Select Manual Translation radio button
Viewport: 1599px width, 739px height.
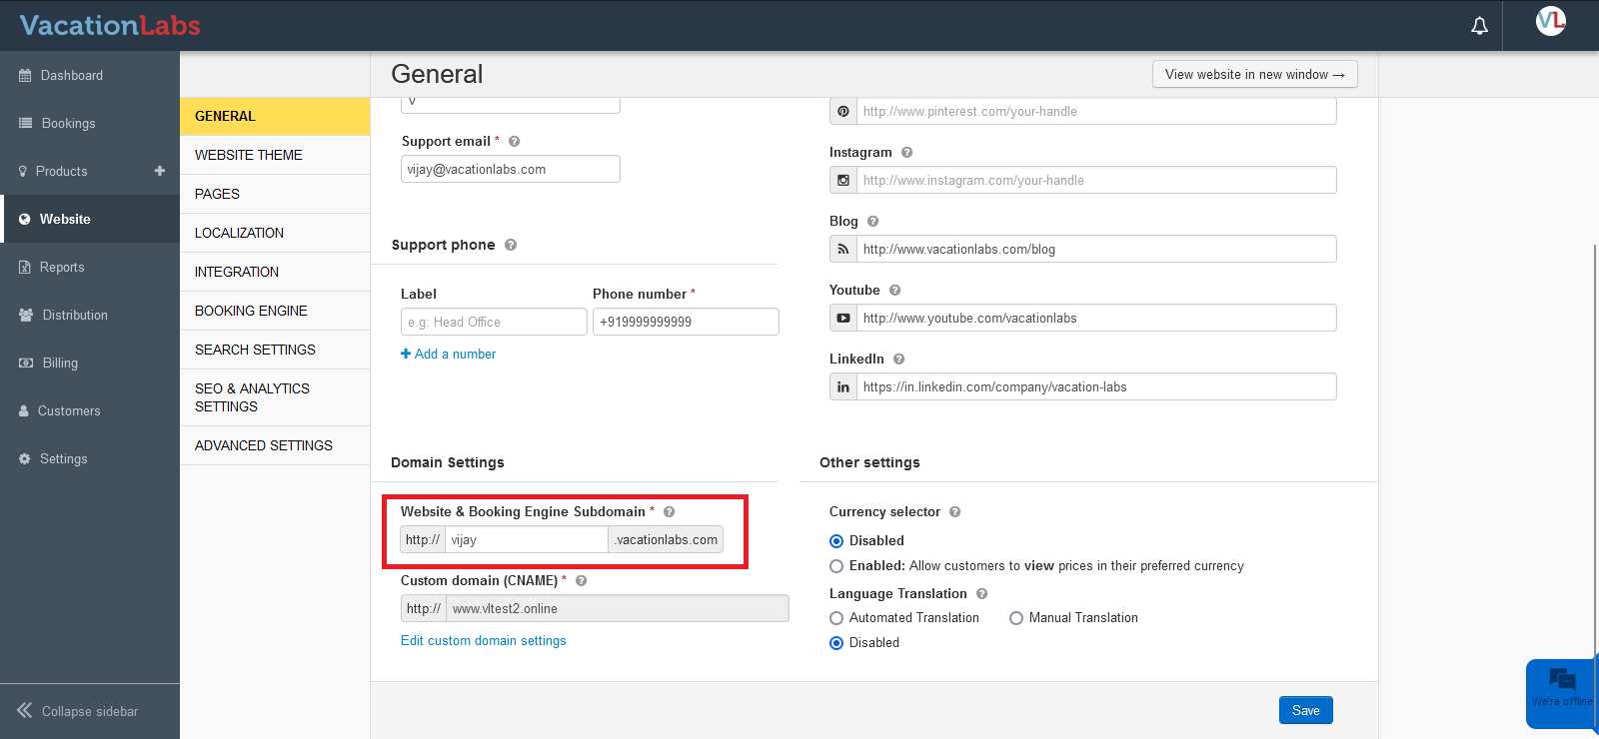coord(1016,618)
